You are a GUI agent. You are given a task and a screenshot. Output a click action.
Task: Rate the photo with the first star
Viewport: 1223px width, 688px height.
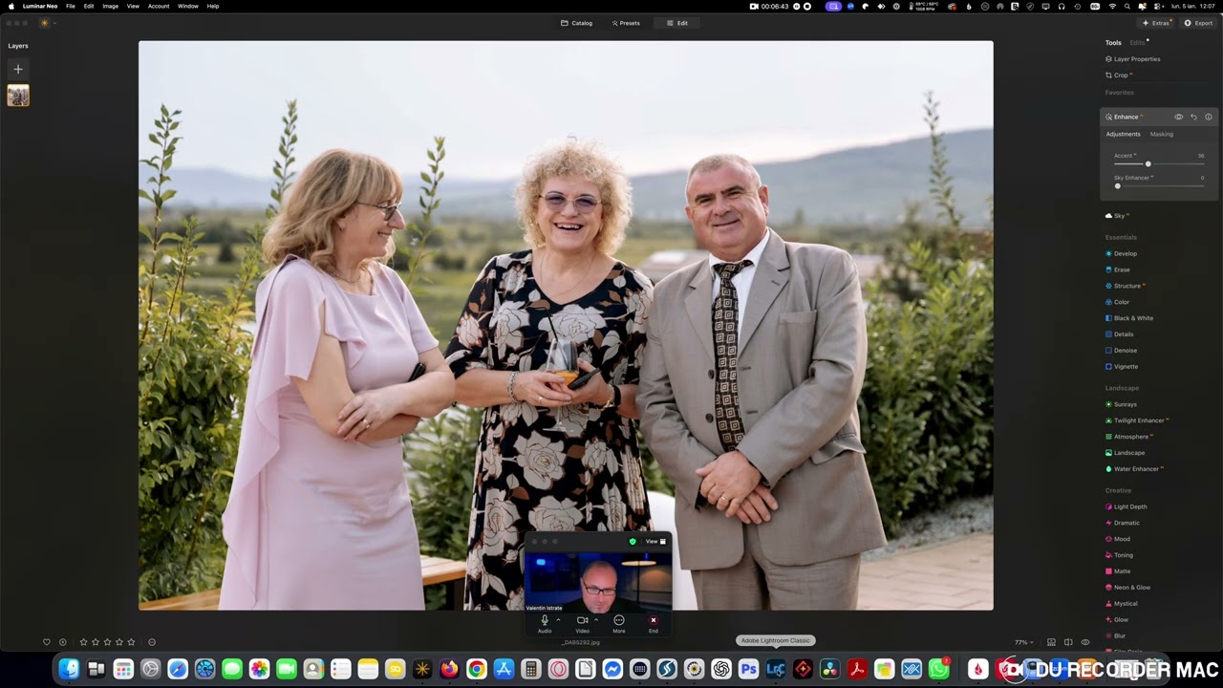coord(83,642)
